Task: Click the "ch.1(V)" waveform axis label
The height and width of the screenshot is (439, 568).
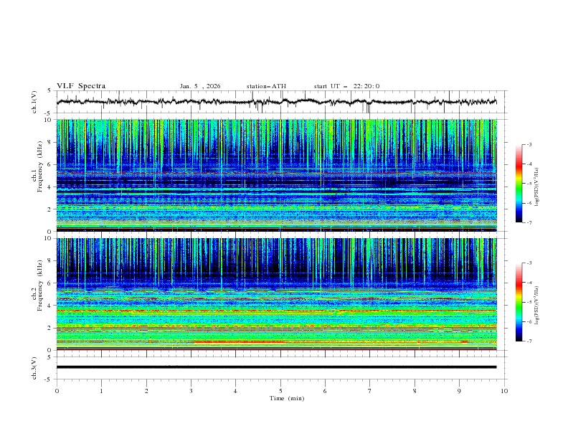Action: (x=34, y=102)
